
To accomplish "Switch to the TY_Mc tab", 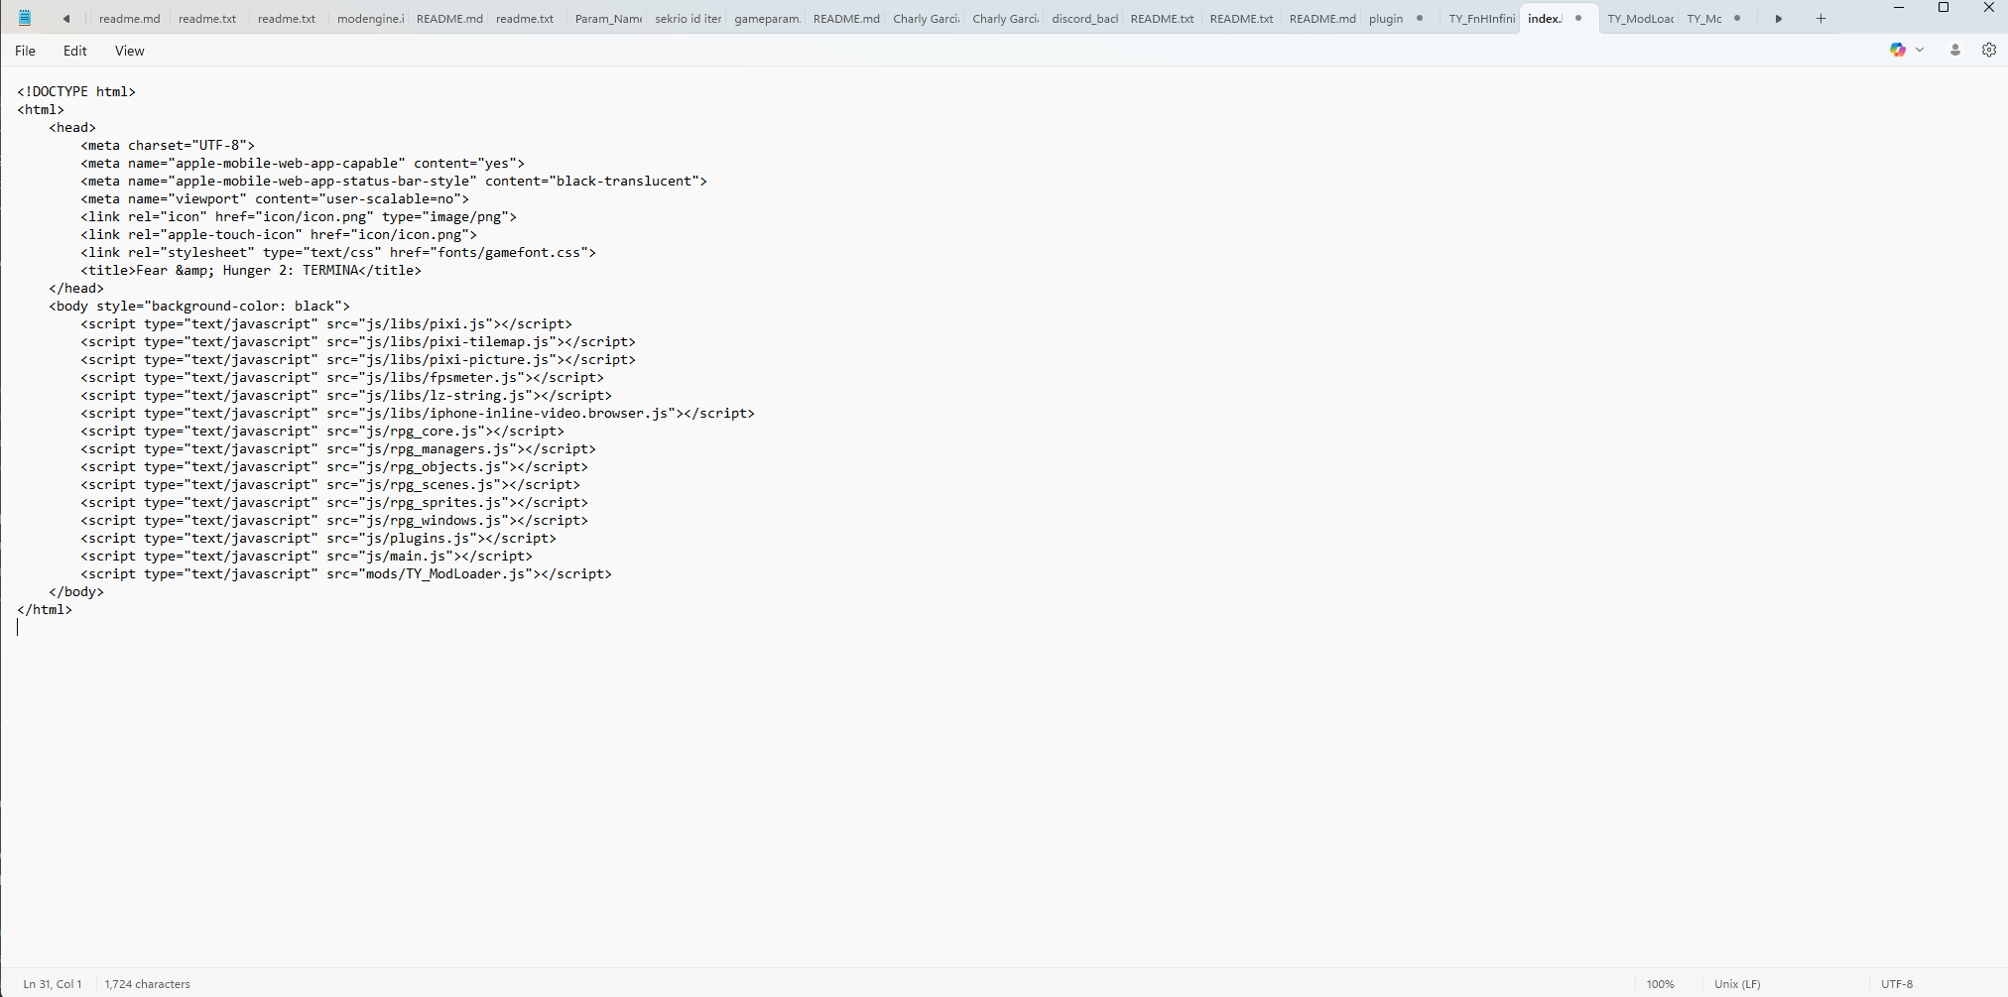I will [x=1703, y=19].
